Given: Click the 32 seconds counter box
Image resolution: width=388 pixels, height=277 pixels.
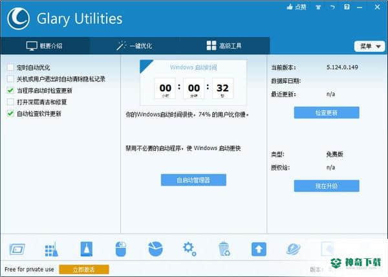Looking at the screenshot, I should pos(222,89).
